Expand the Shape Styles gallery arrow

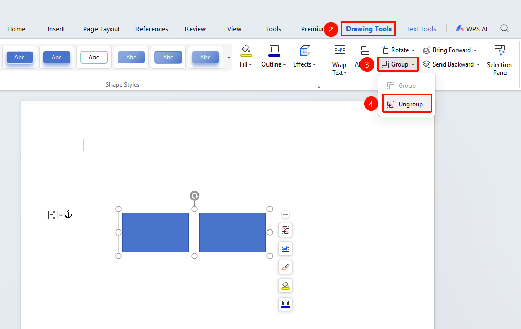229,57
